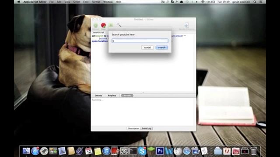
Task: Open AppleScript Editor icon in the Dock
Action: pos(204,151)
